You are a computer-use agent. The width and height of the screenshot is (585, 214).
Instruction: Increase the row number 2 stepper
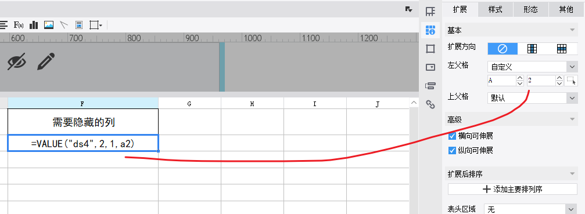coord(559,78)
